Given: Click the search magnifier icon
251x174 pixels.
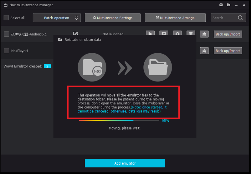Looking at the screenshot, I should (x=240, y=18).
